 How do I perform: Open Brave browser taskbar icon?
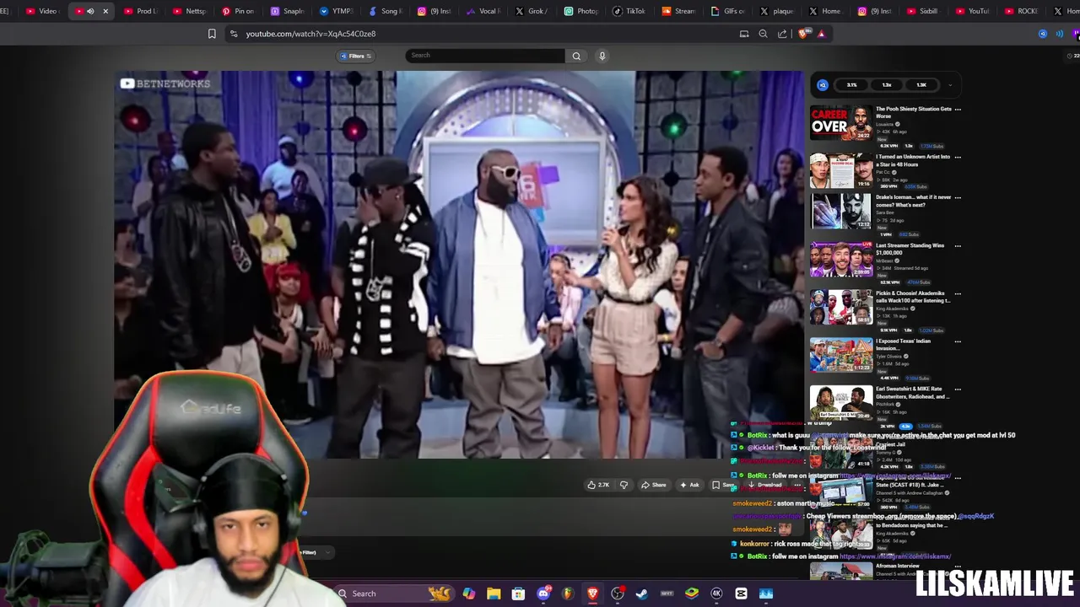pyautogui.click(x=592, y=594)
